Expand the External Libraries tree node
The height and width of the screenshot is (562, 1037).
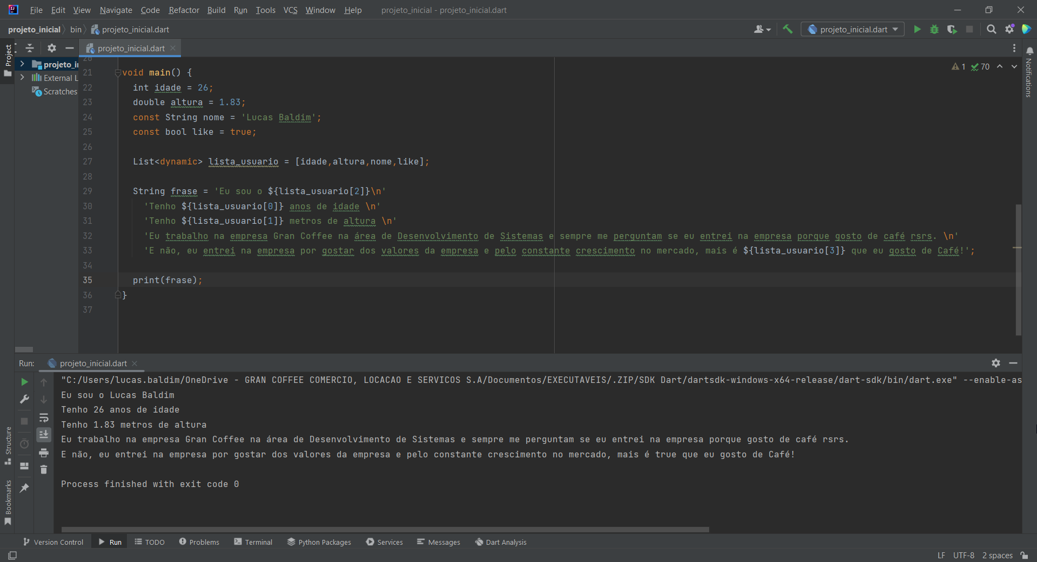point(22,78)
